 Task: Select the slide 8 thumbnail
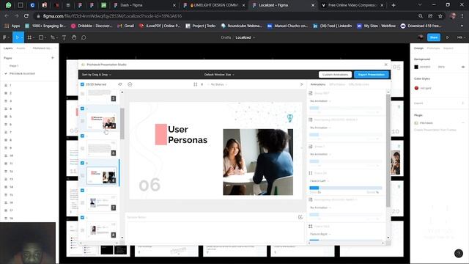click(101, 230)
